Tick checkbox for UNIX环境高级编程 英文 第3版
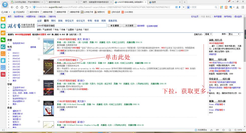Viewport: 246px width, 133px height. (39, 39)
